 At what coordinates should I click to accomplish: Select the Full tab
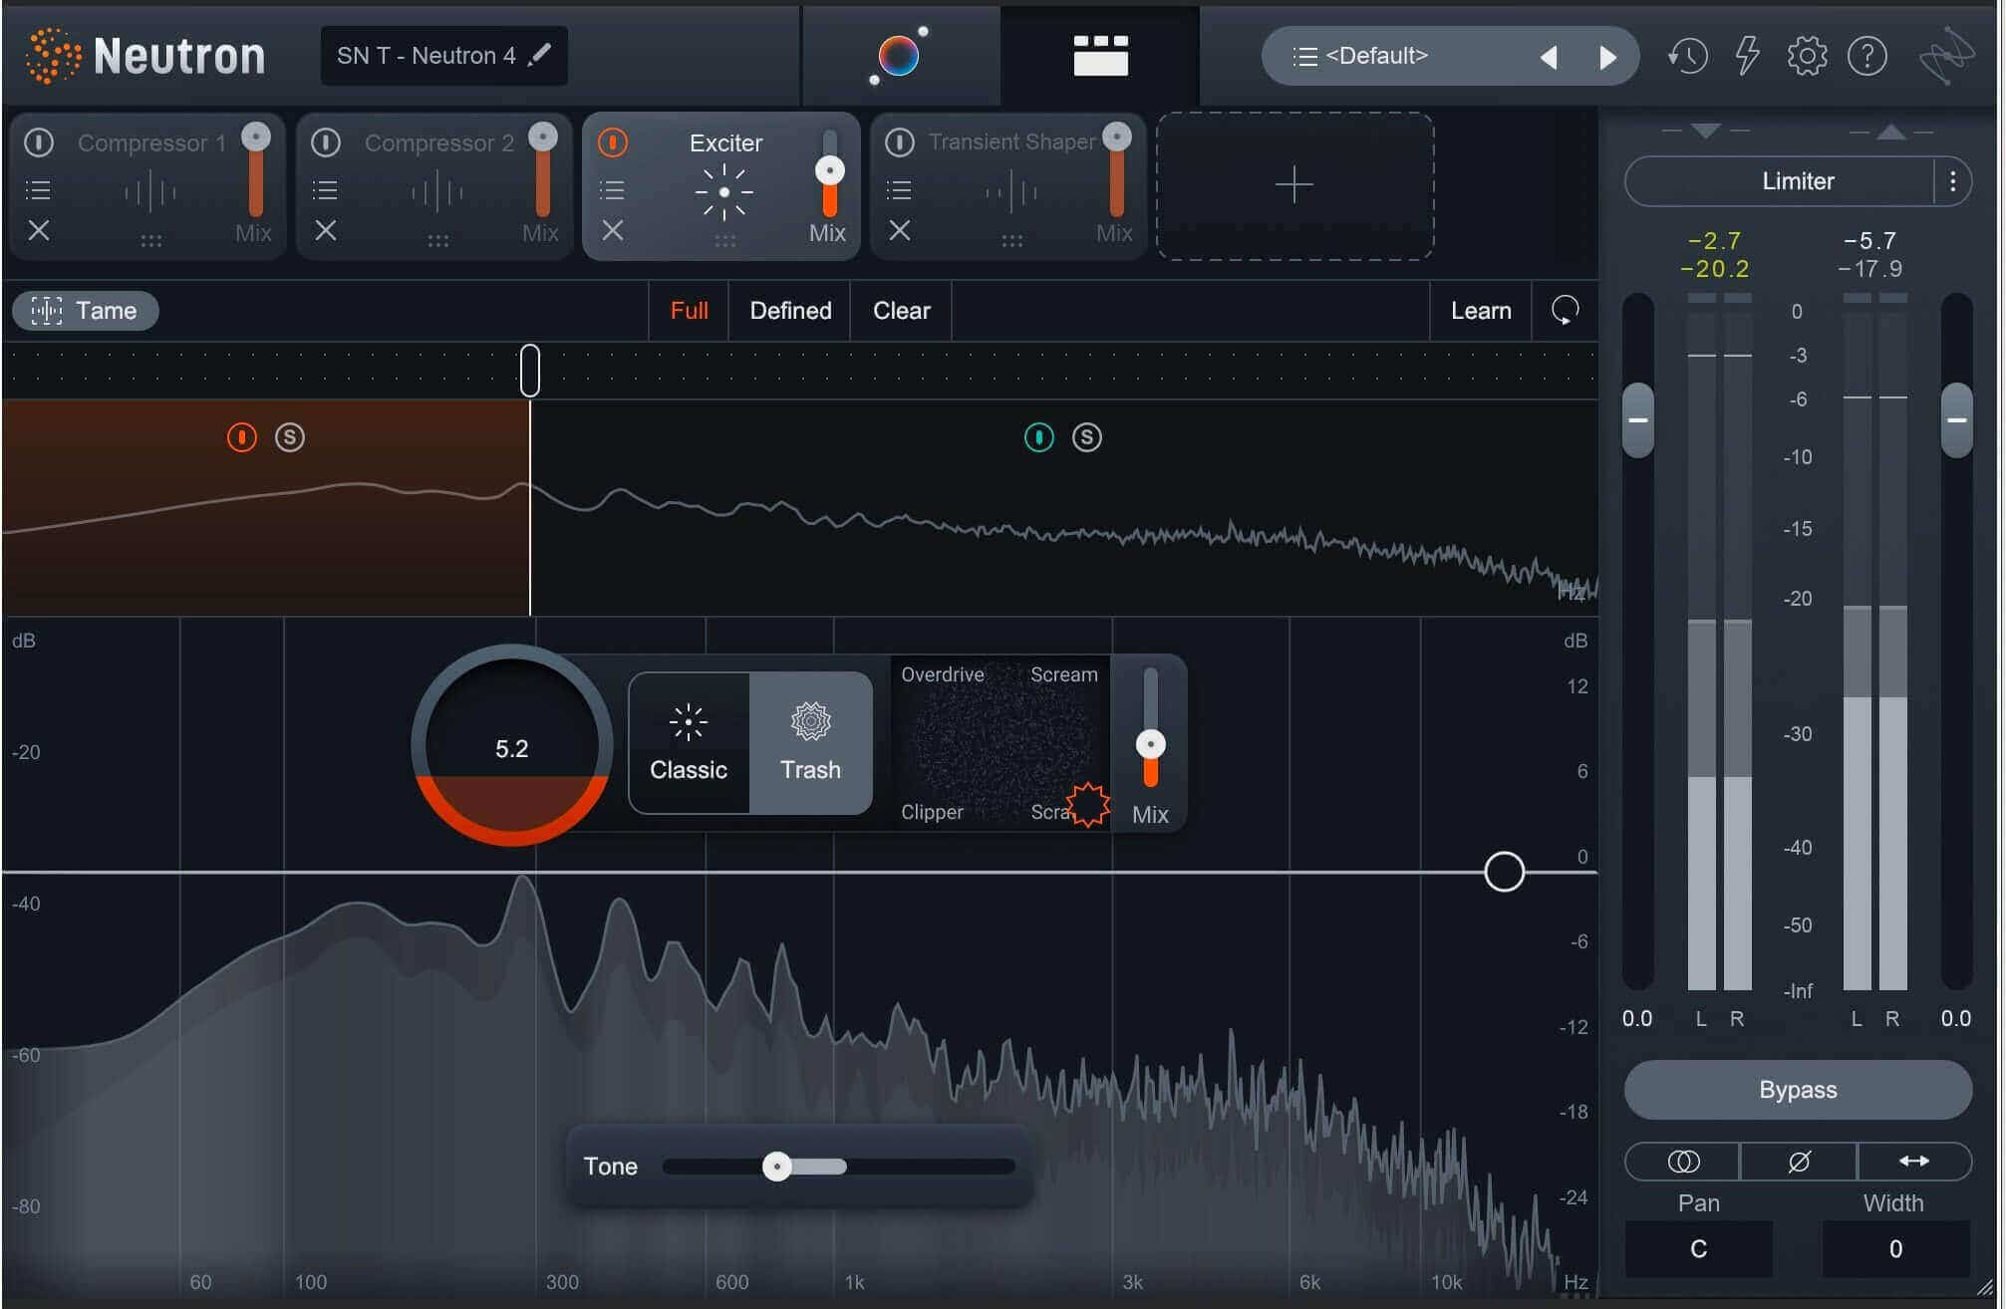689,310
